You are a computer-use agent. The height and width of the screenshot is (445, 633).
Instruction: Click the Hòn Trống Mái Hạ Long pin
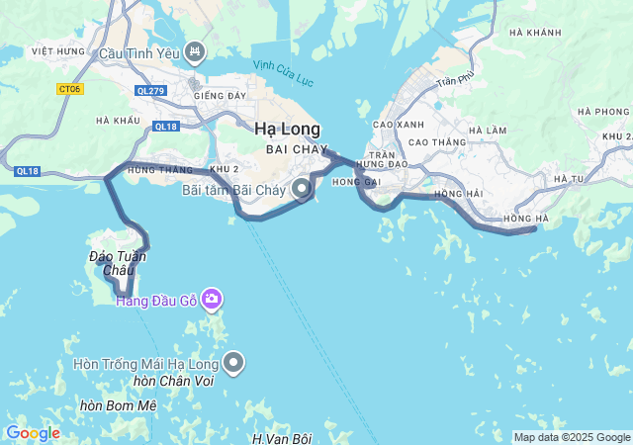coord(233,364)
